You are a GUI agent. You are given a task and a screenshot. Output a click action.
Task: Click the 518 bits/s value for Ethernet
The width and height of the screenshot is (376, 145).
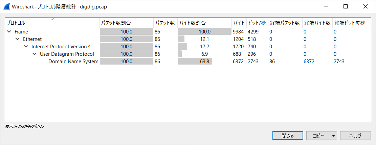(x=252, y=39)
